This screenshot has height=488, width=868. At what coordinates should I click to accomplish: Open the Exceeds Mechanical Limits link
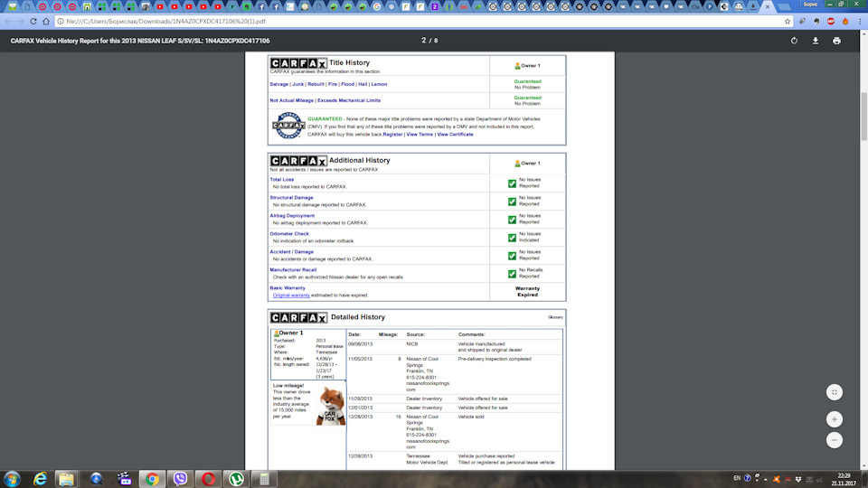pos(349,100)
